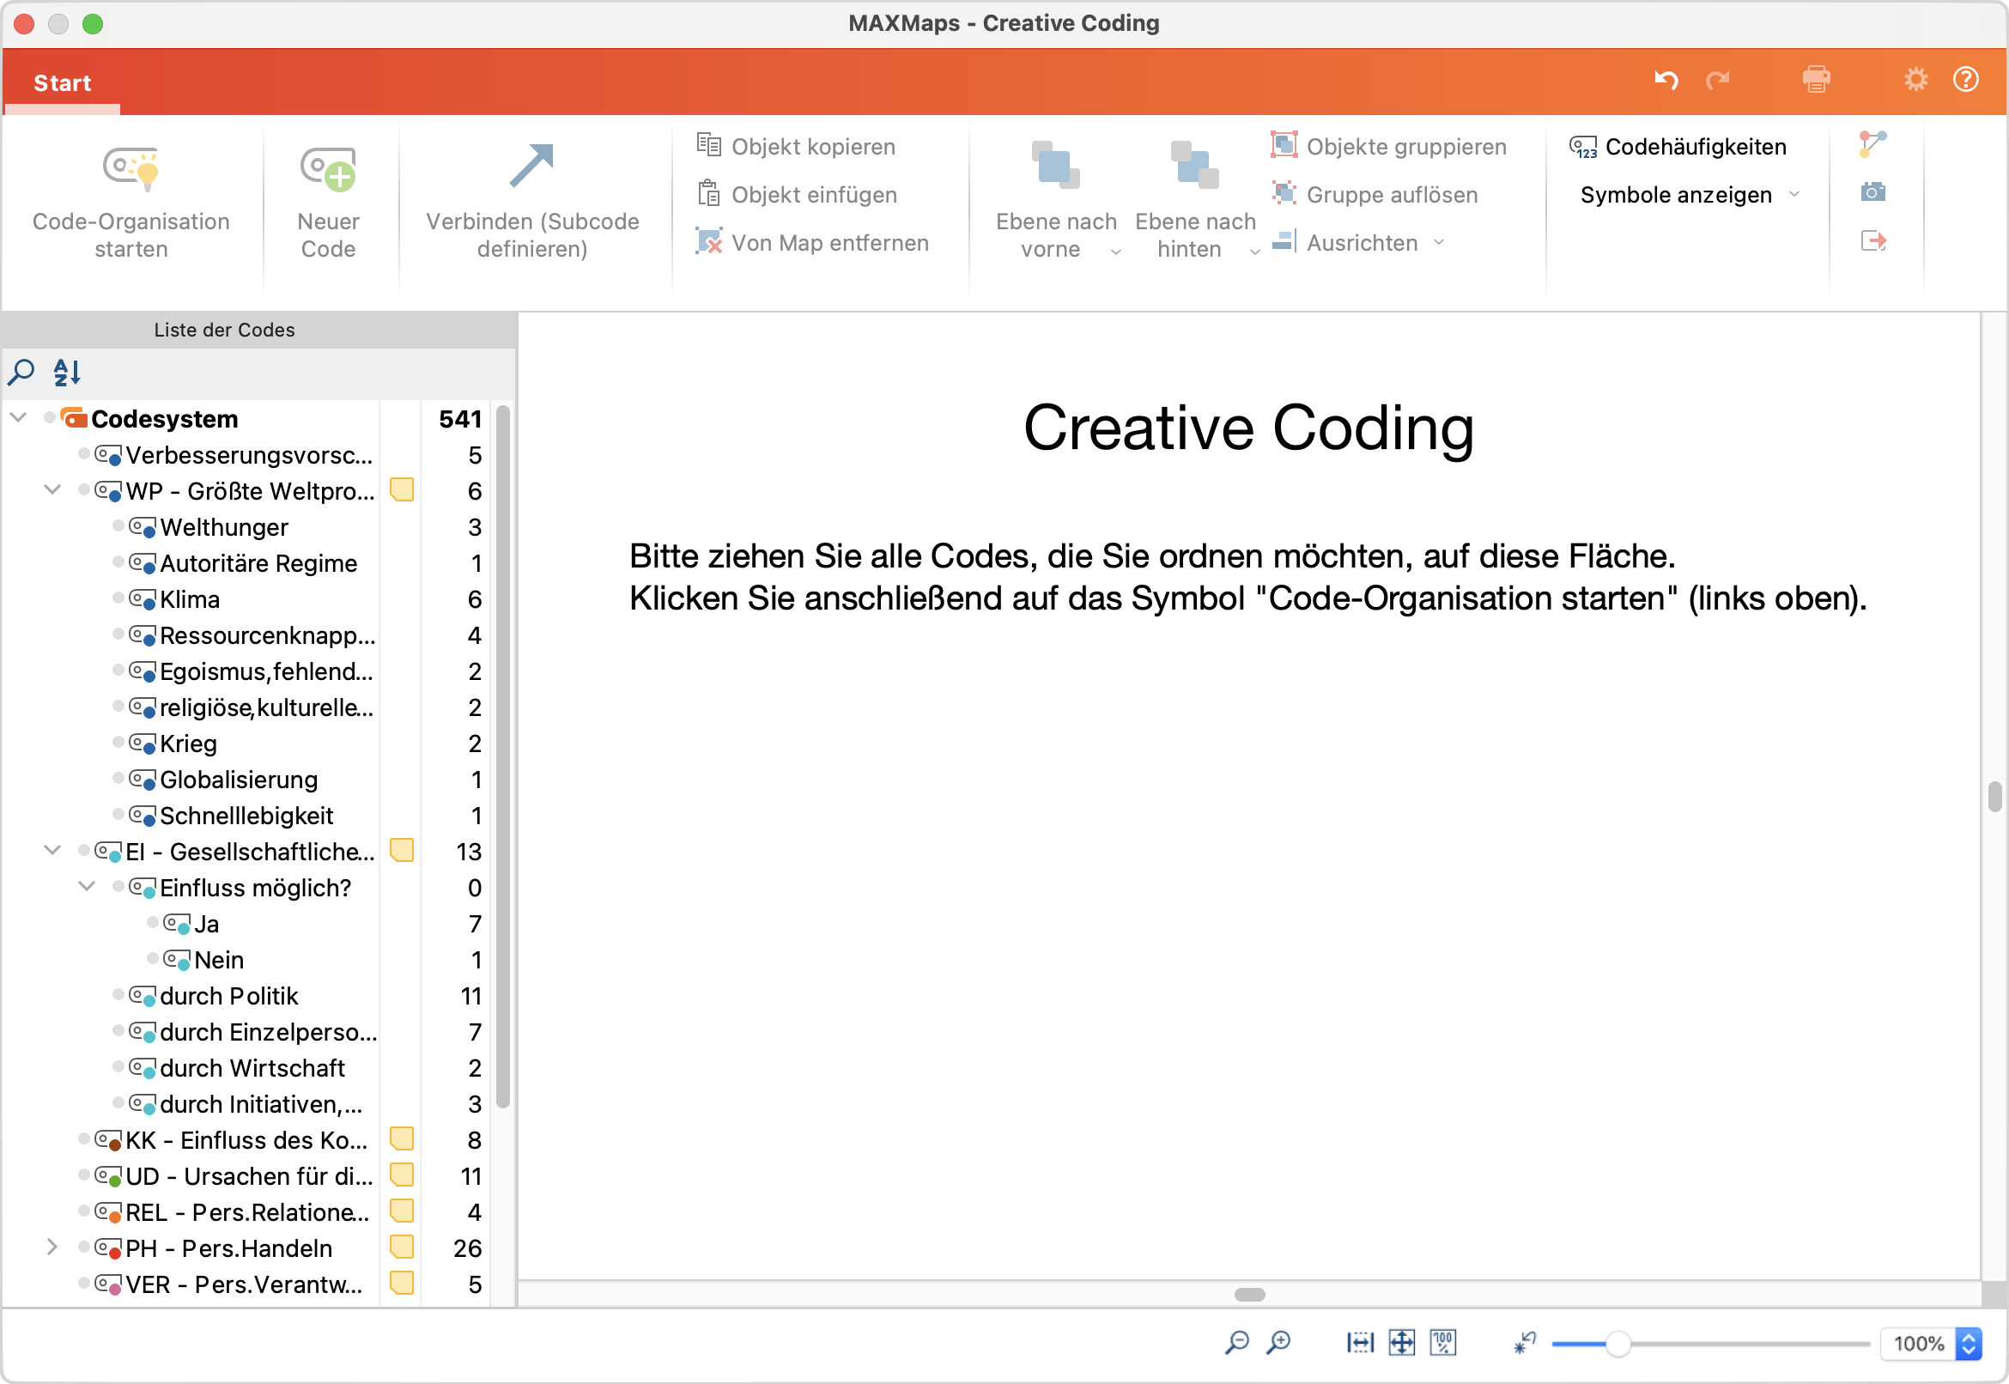Screen dimensions: 2009x1384
Task: Open the Ausrichten dropdown
Action: 1359,243
